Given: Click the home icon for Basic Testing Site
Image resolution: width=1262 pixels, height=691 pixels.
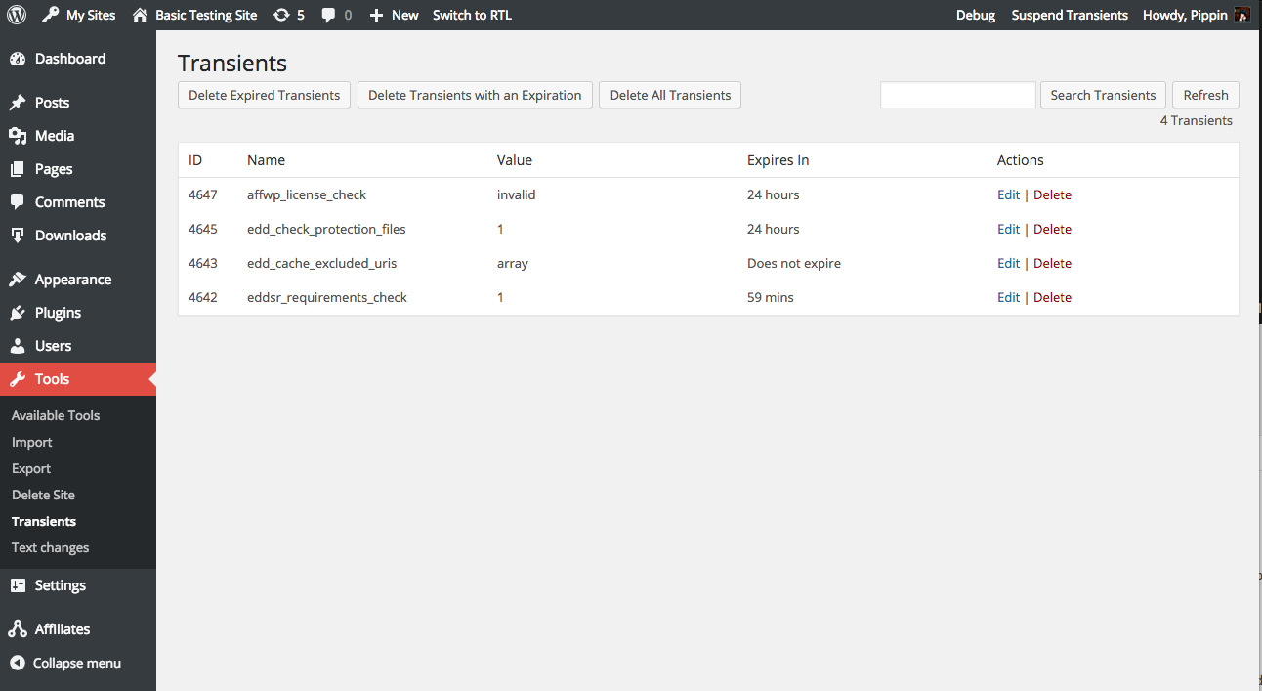Looking at the screenshot, I should click(141, 15).
